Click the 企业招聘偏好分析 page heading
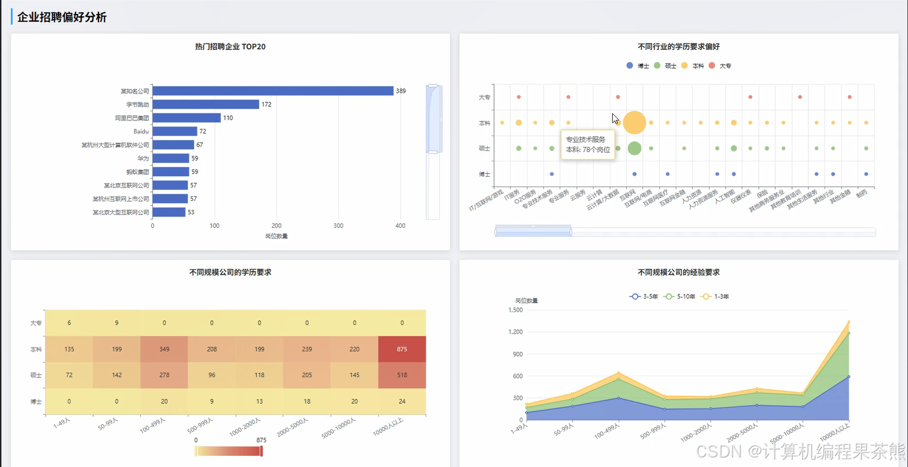 coord(62,17)
